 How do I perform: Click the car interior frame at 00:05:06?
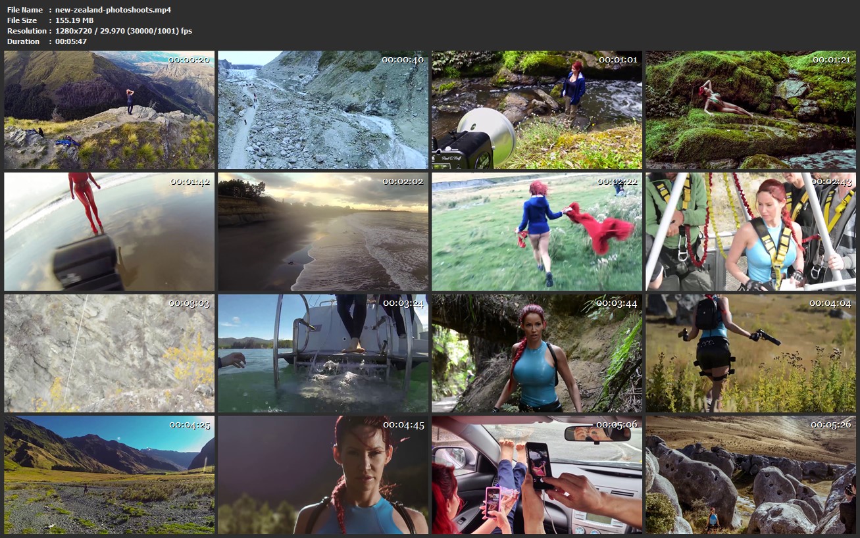pyautogui.click(x=537, y=475)
